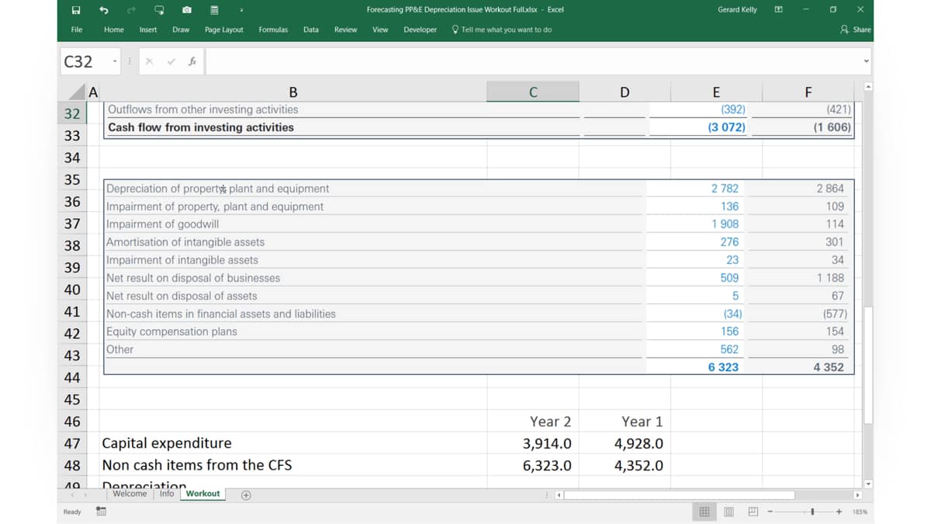Select row 47 header
This screenshot has height=524, width=931.
pyautogui.click(x=72, y=443)
